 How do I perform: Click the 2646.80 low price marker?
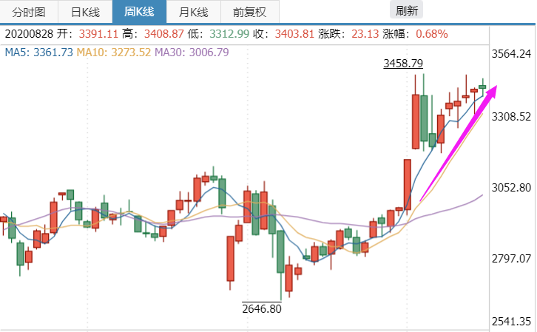coord(262,308)
